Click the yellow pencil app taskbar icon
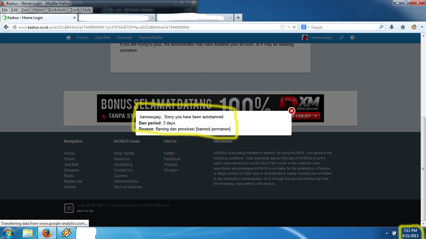This screenshot has height=239, width=426. 66,233
